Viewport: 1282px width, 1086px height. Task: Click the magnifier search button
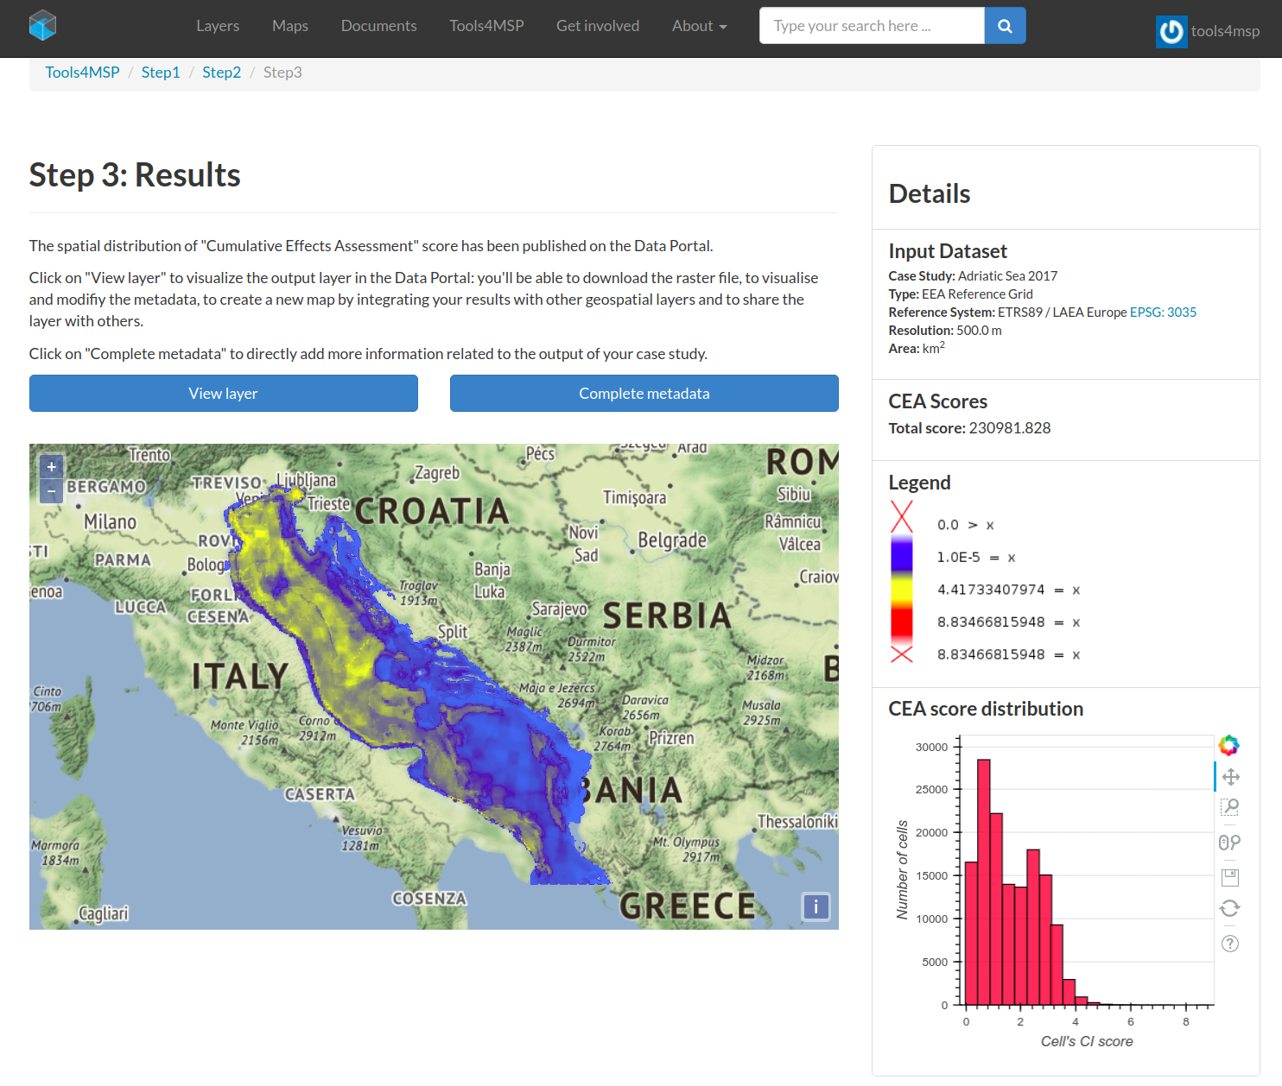click(x=1005, y=26)
